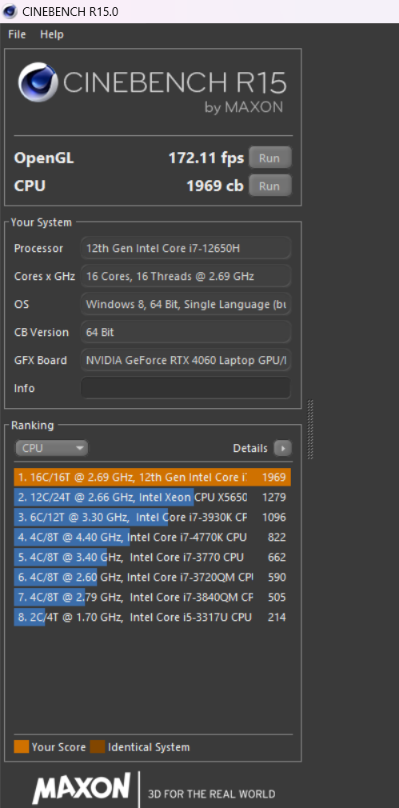This screenshot has width=399, height=808.
Task: Click the Info text field
Action: (x=186, y=388)
